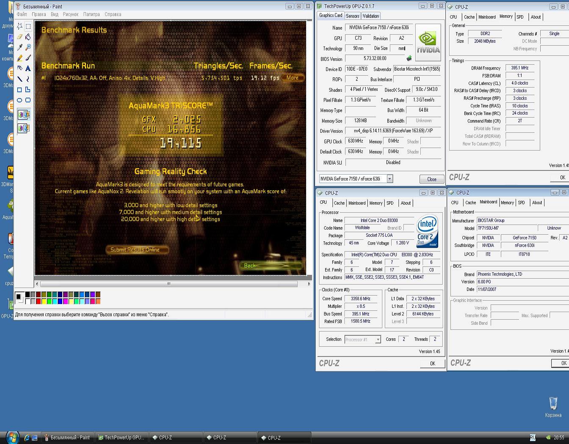569x444 pixels.
Task: Click the Intel Core 2 Duo logo in CPU-Z
Action: (x=427, y=232)
